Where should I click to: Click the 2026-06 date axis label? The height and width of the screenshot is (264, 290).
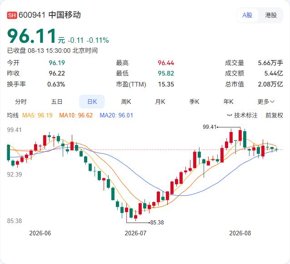pos(40,233)
